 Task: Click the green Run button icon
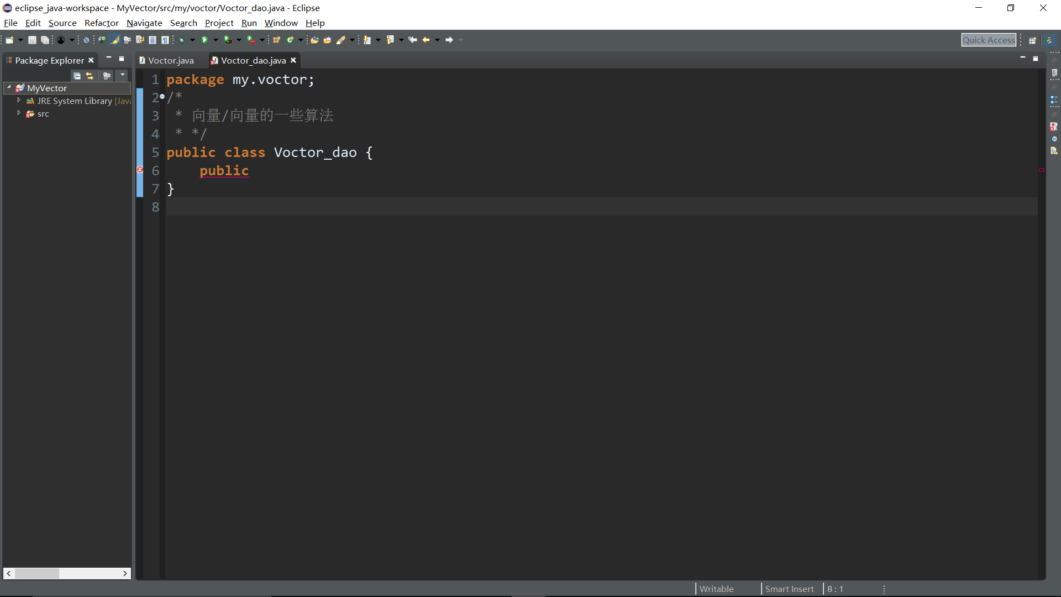point(204,40)
